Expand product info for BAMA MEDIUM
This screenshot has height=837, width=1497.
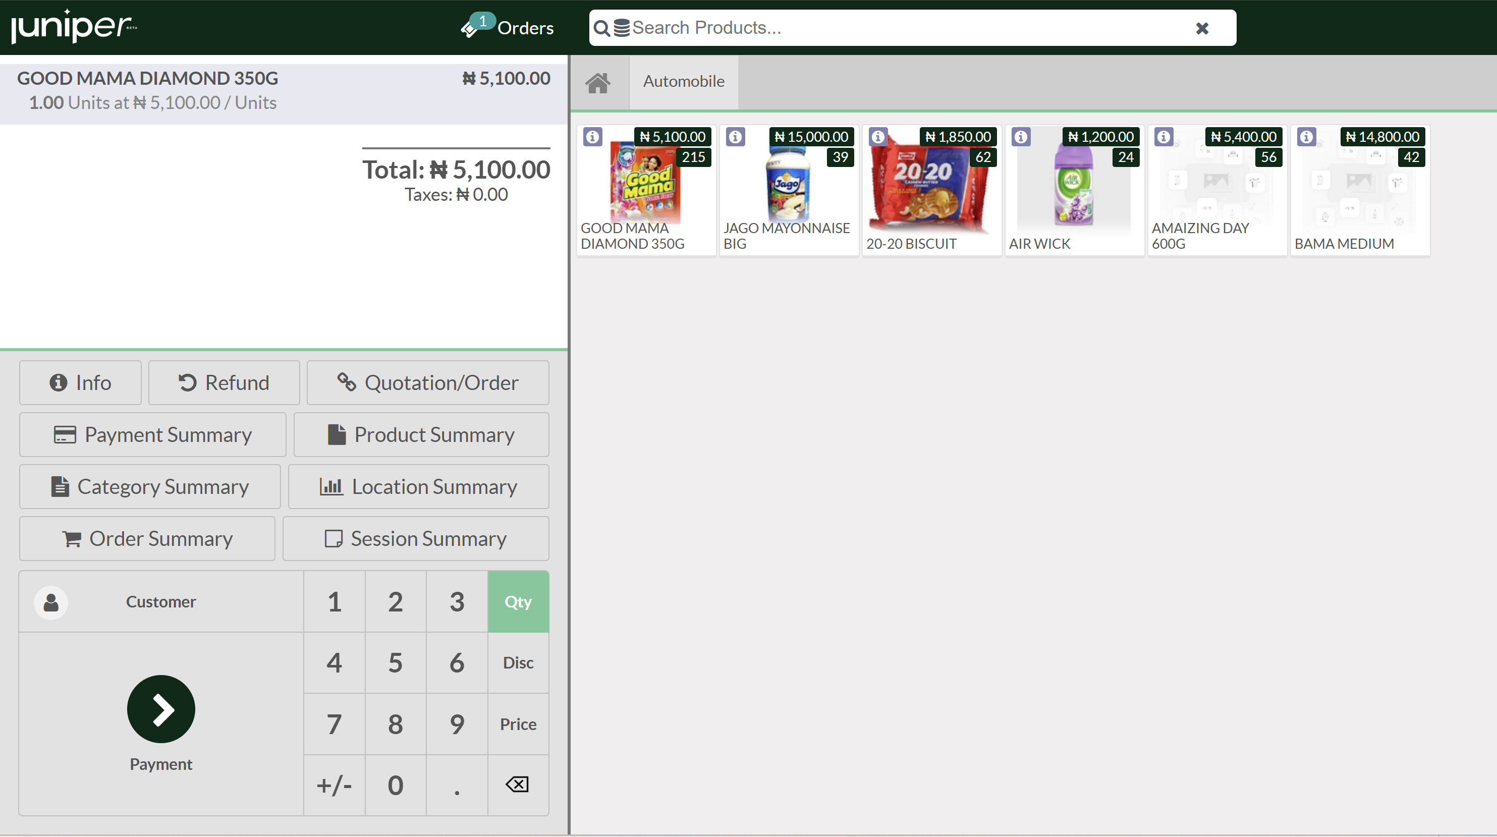click(1307, 137)
